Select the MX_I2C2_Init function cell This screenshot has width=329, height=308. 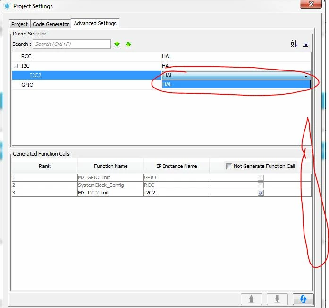pyautogui.click(x=110, y=193)
